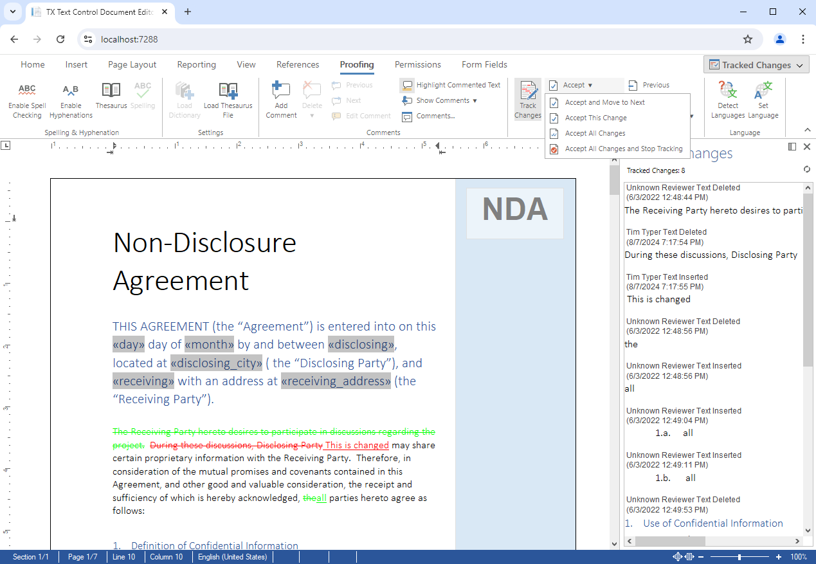This screenshot has height=564, width=816.
Task: Select the '1.a. all' inserted change
Action: tap(712, 423)
